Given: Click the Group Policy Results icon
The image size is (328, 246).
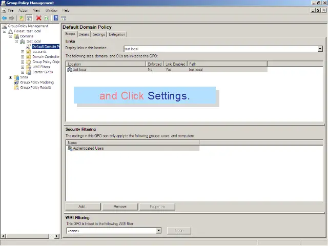Looking at the screenshot, I should 16,88.
